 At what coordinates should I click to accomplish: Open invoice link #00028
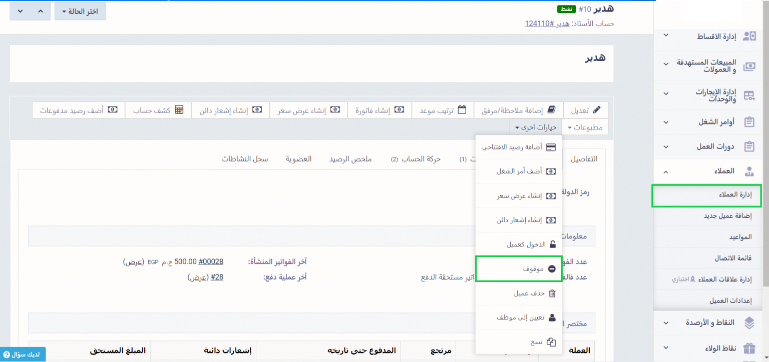[211, 261]
